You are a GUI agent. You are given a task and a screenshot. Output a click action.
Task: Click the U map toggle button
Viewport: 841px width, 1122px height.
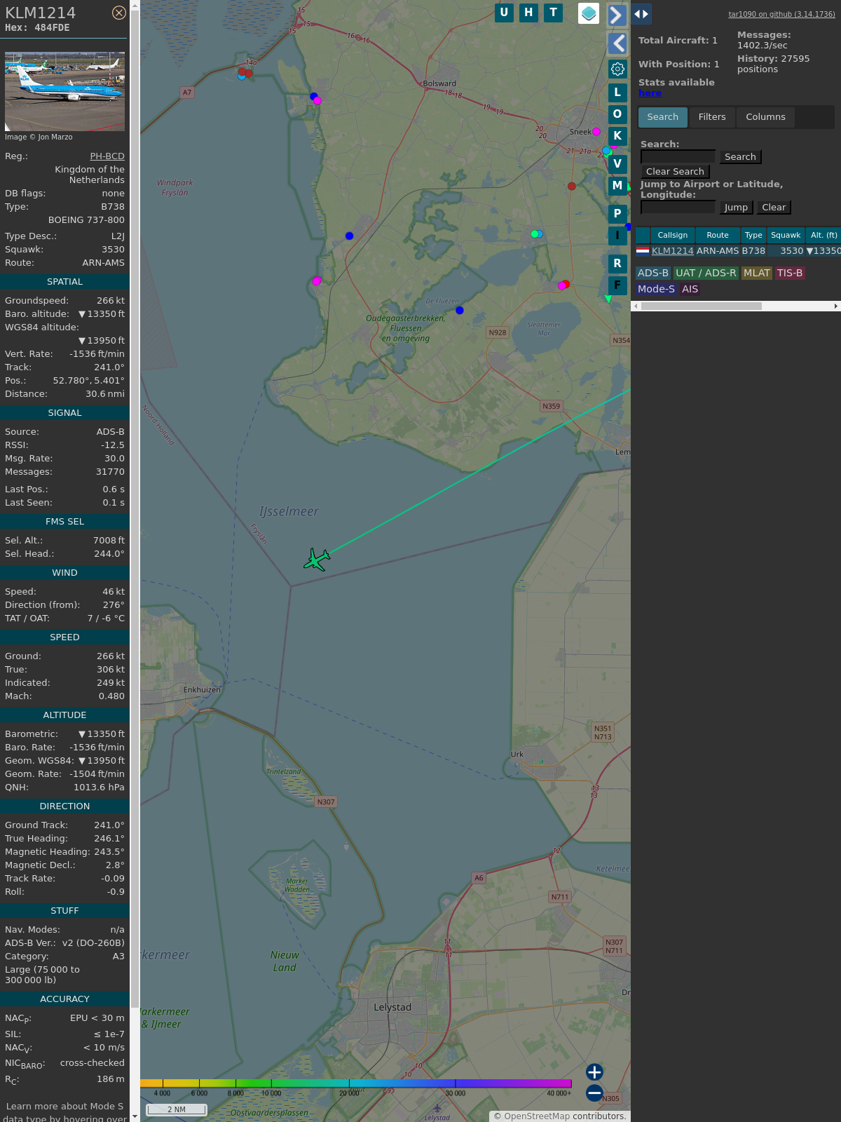(x=504, y=13)
